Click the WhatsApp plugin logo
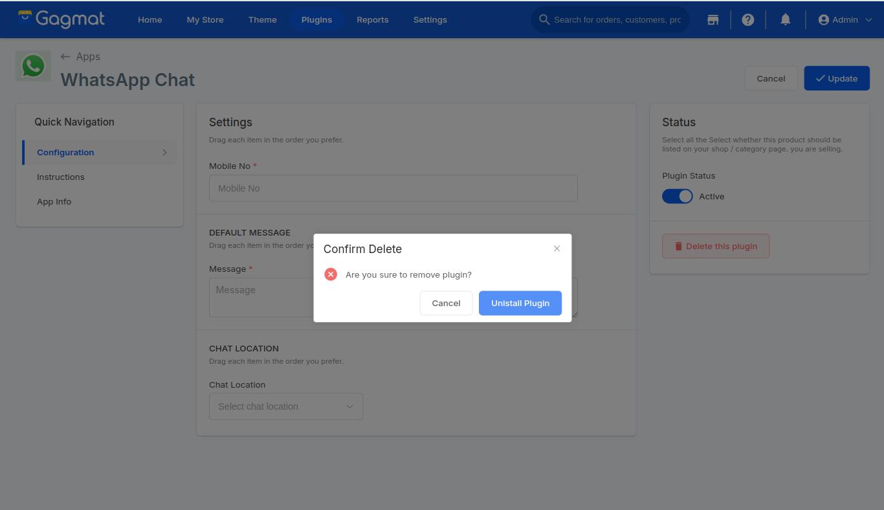Viewport: 884px width, 510px height. (33, 66)
